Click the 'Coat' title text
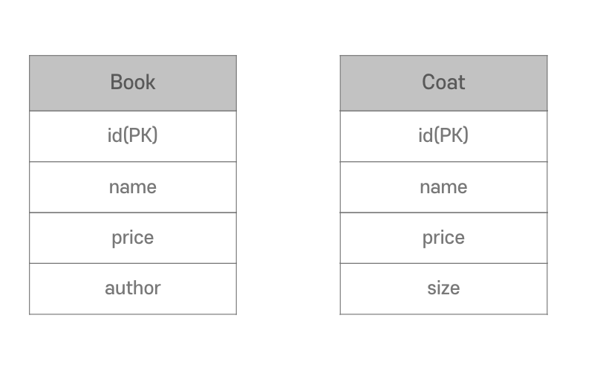Viewport: 603px width, 385px height. pyautogui.click(x=443, y=82)
